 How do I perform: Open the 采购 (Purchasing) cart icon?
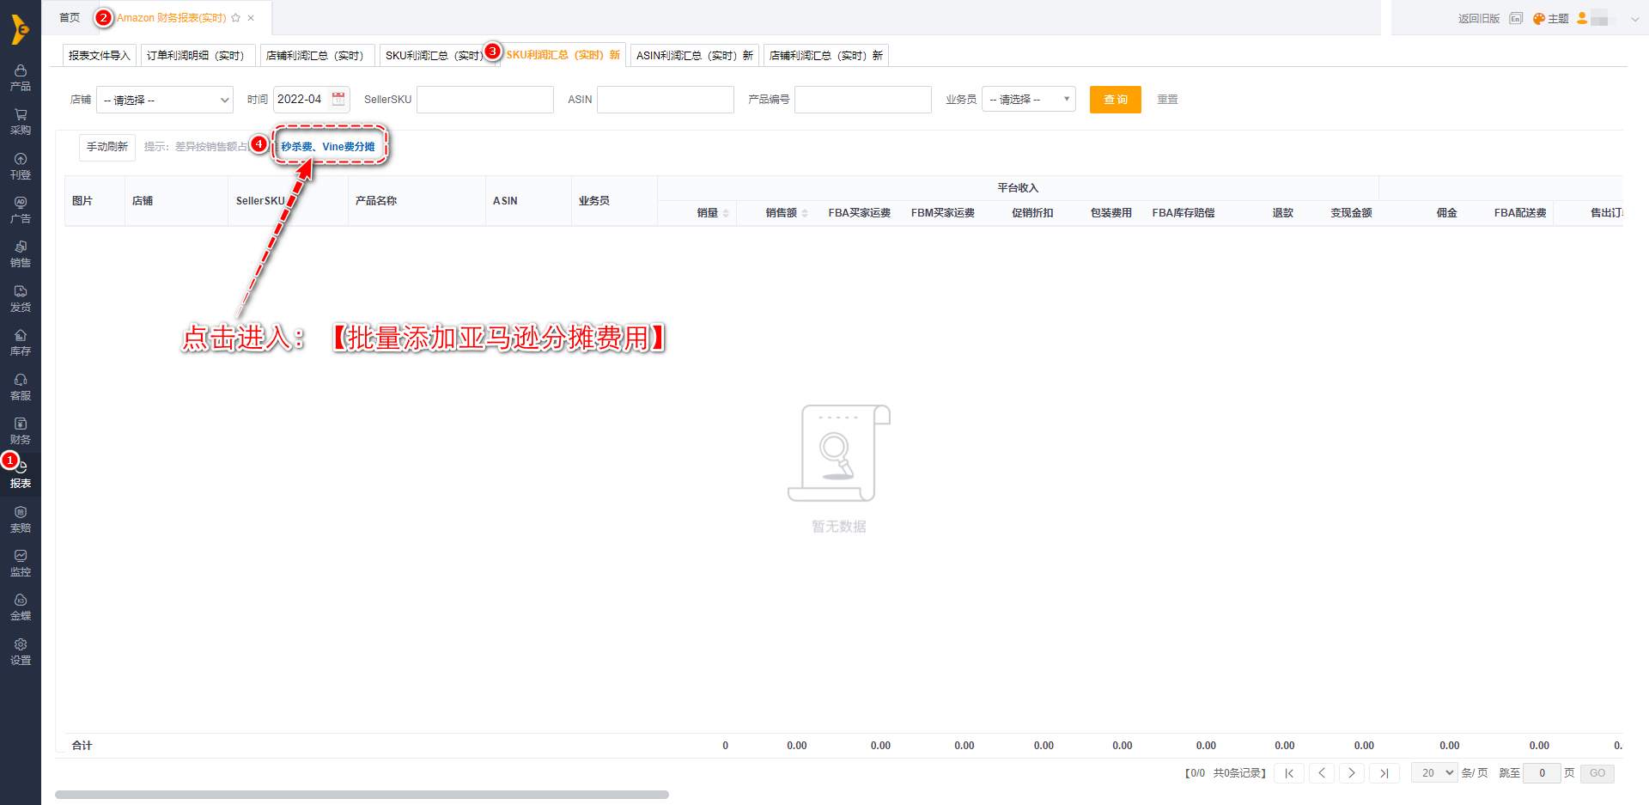[21, 121]
